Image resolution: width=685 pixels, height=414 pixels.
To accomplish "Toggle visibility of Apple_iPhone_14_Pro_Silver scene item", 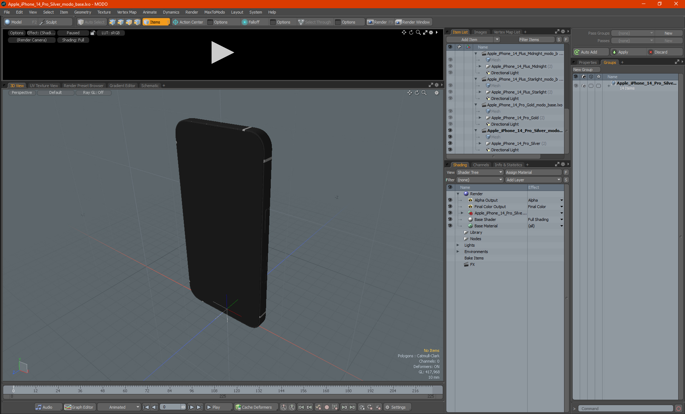I will 450,131.
